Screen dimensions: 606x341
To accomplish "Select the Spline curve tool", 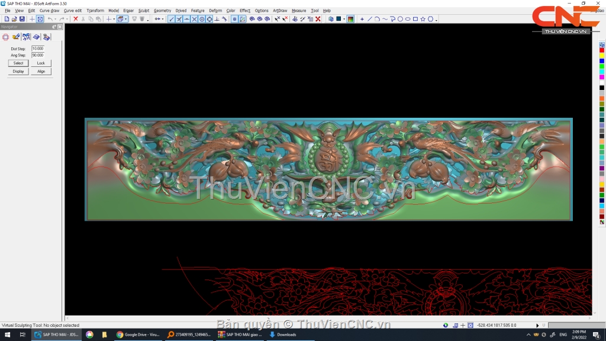I will point(385,19).
